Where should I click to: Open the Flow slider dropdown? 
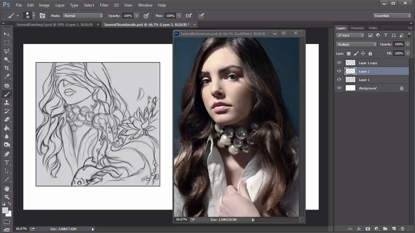pos(179,16)
